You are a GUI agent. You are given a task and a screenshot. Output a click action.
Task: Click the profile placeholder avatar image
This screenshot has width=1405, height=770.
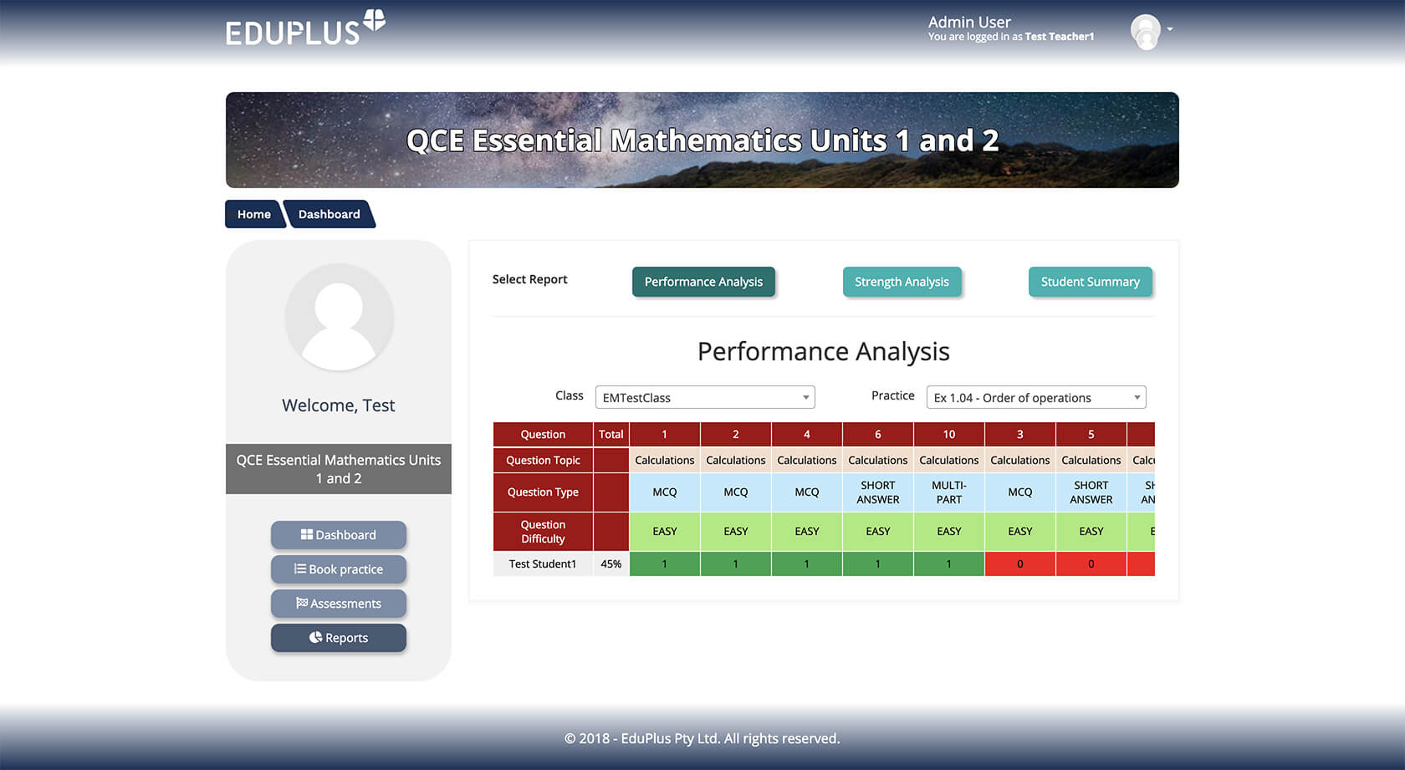pos(339,318)
